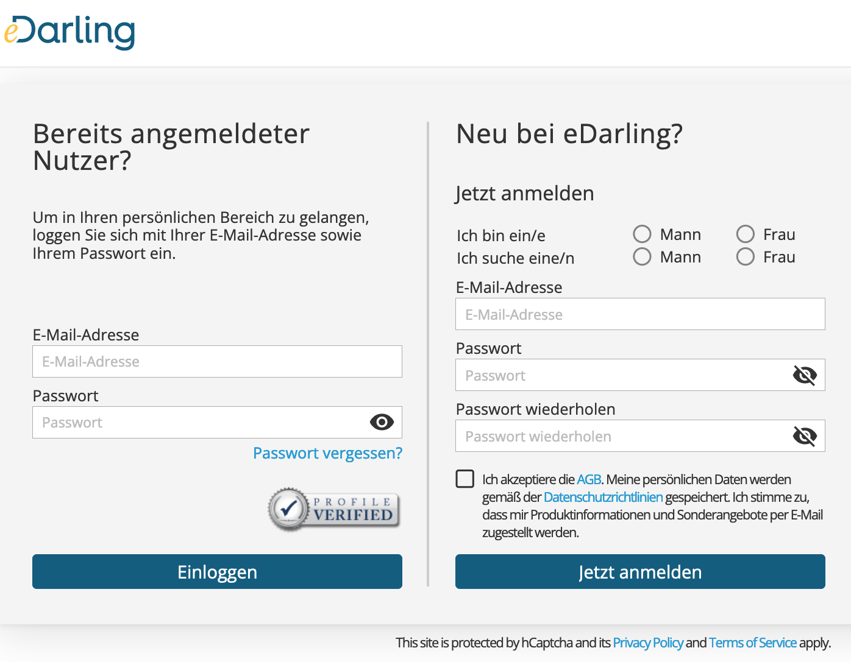Open the AGB terms link
851x662 pixels.
tap(589, 480)
